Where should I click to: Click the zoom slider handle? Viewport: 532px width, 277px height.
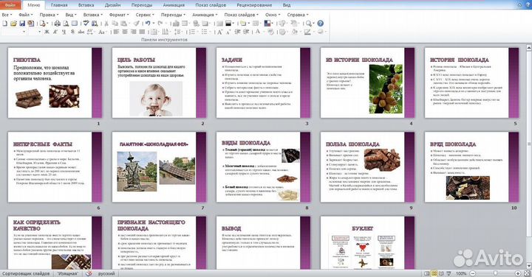tap(495, 273)
